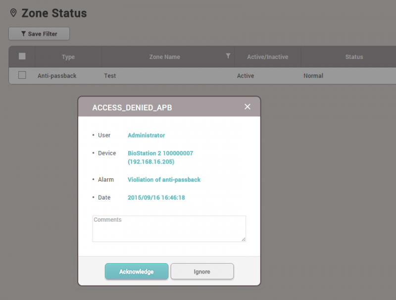The width and height of the screenshot is (396, 300).
Task: Click the Active cell in the zone row
Action: click(246, 76)
